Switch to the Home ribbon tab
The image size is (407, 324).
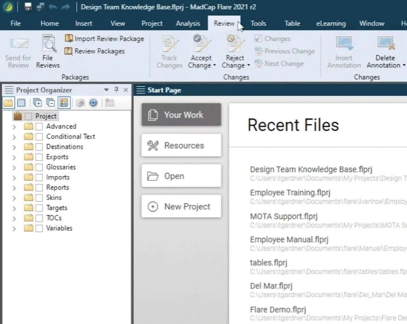50,23
